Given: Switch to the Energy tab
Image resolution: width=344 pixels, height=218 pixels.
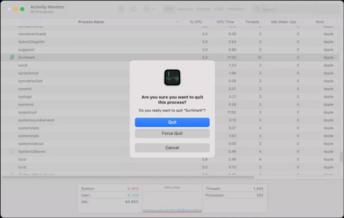Looking at the screenshot, I should point(203,9).
